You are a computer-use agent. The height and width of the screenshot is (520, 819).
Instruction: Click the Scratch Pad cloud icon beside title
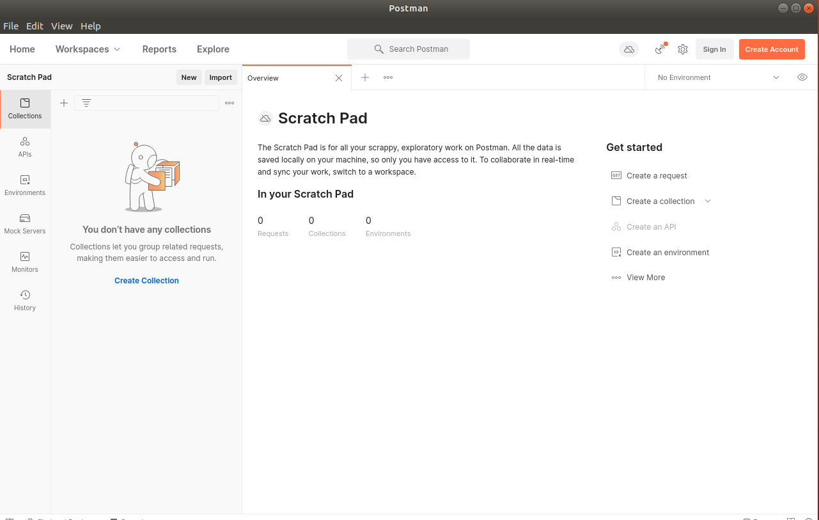coord(265,118)
